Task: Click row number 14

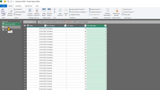Action: point(25,63)
